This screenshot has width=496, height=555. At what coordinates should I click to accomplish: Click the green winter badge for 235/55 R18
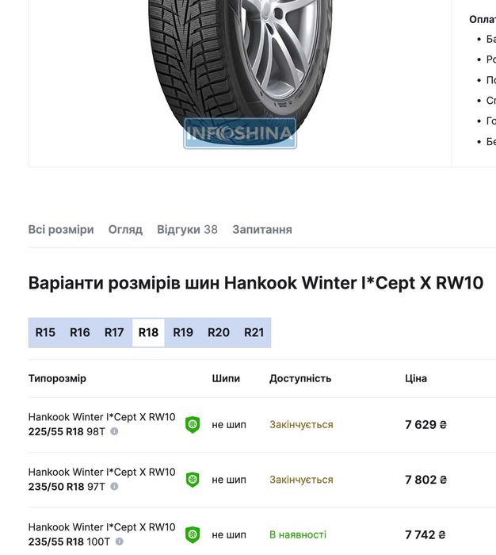pos(193,534)
